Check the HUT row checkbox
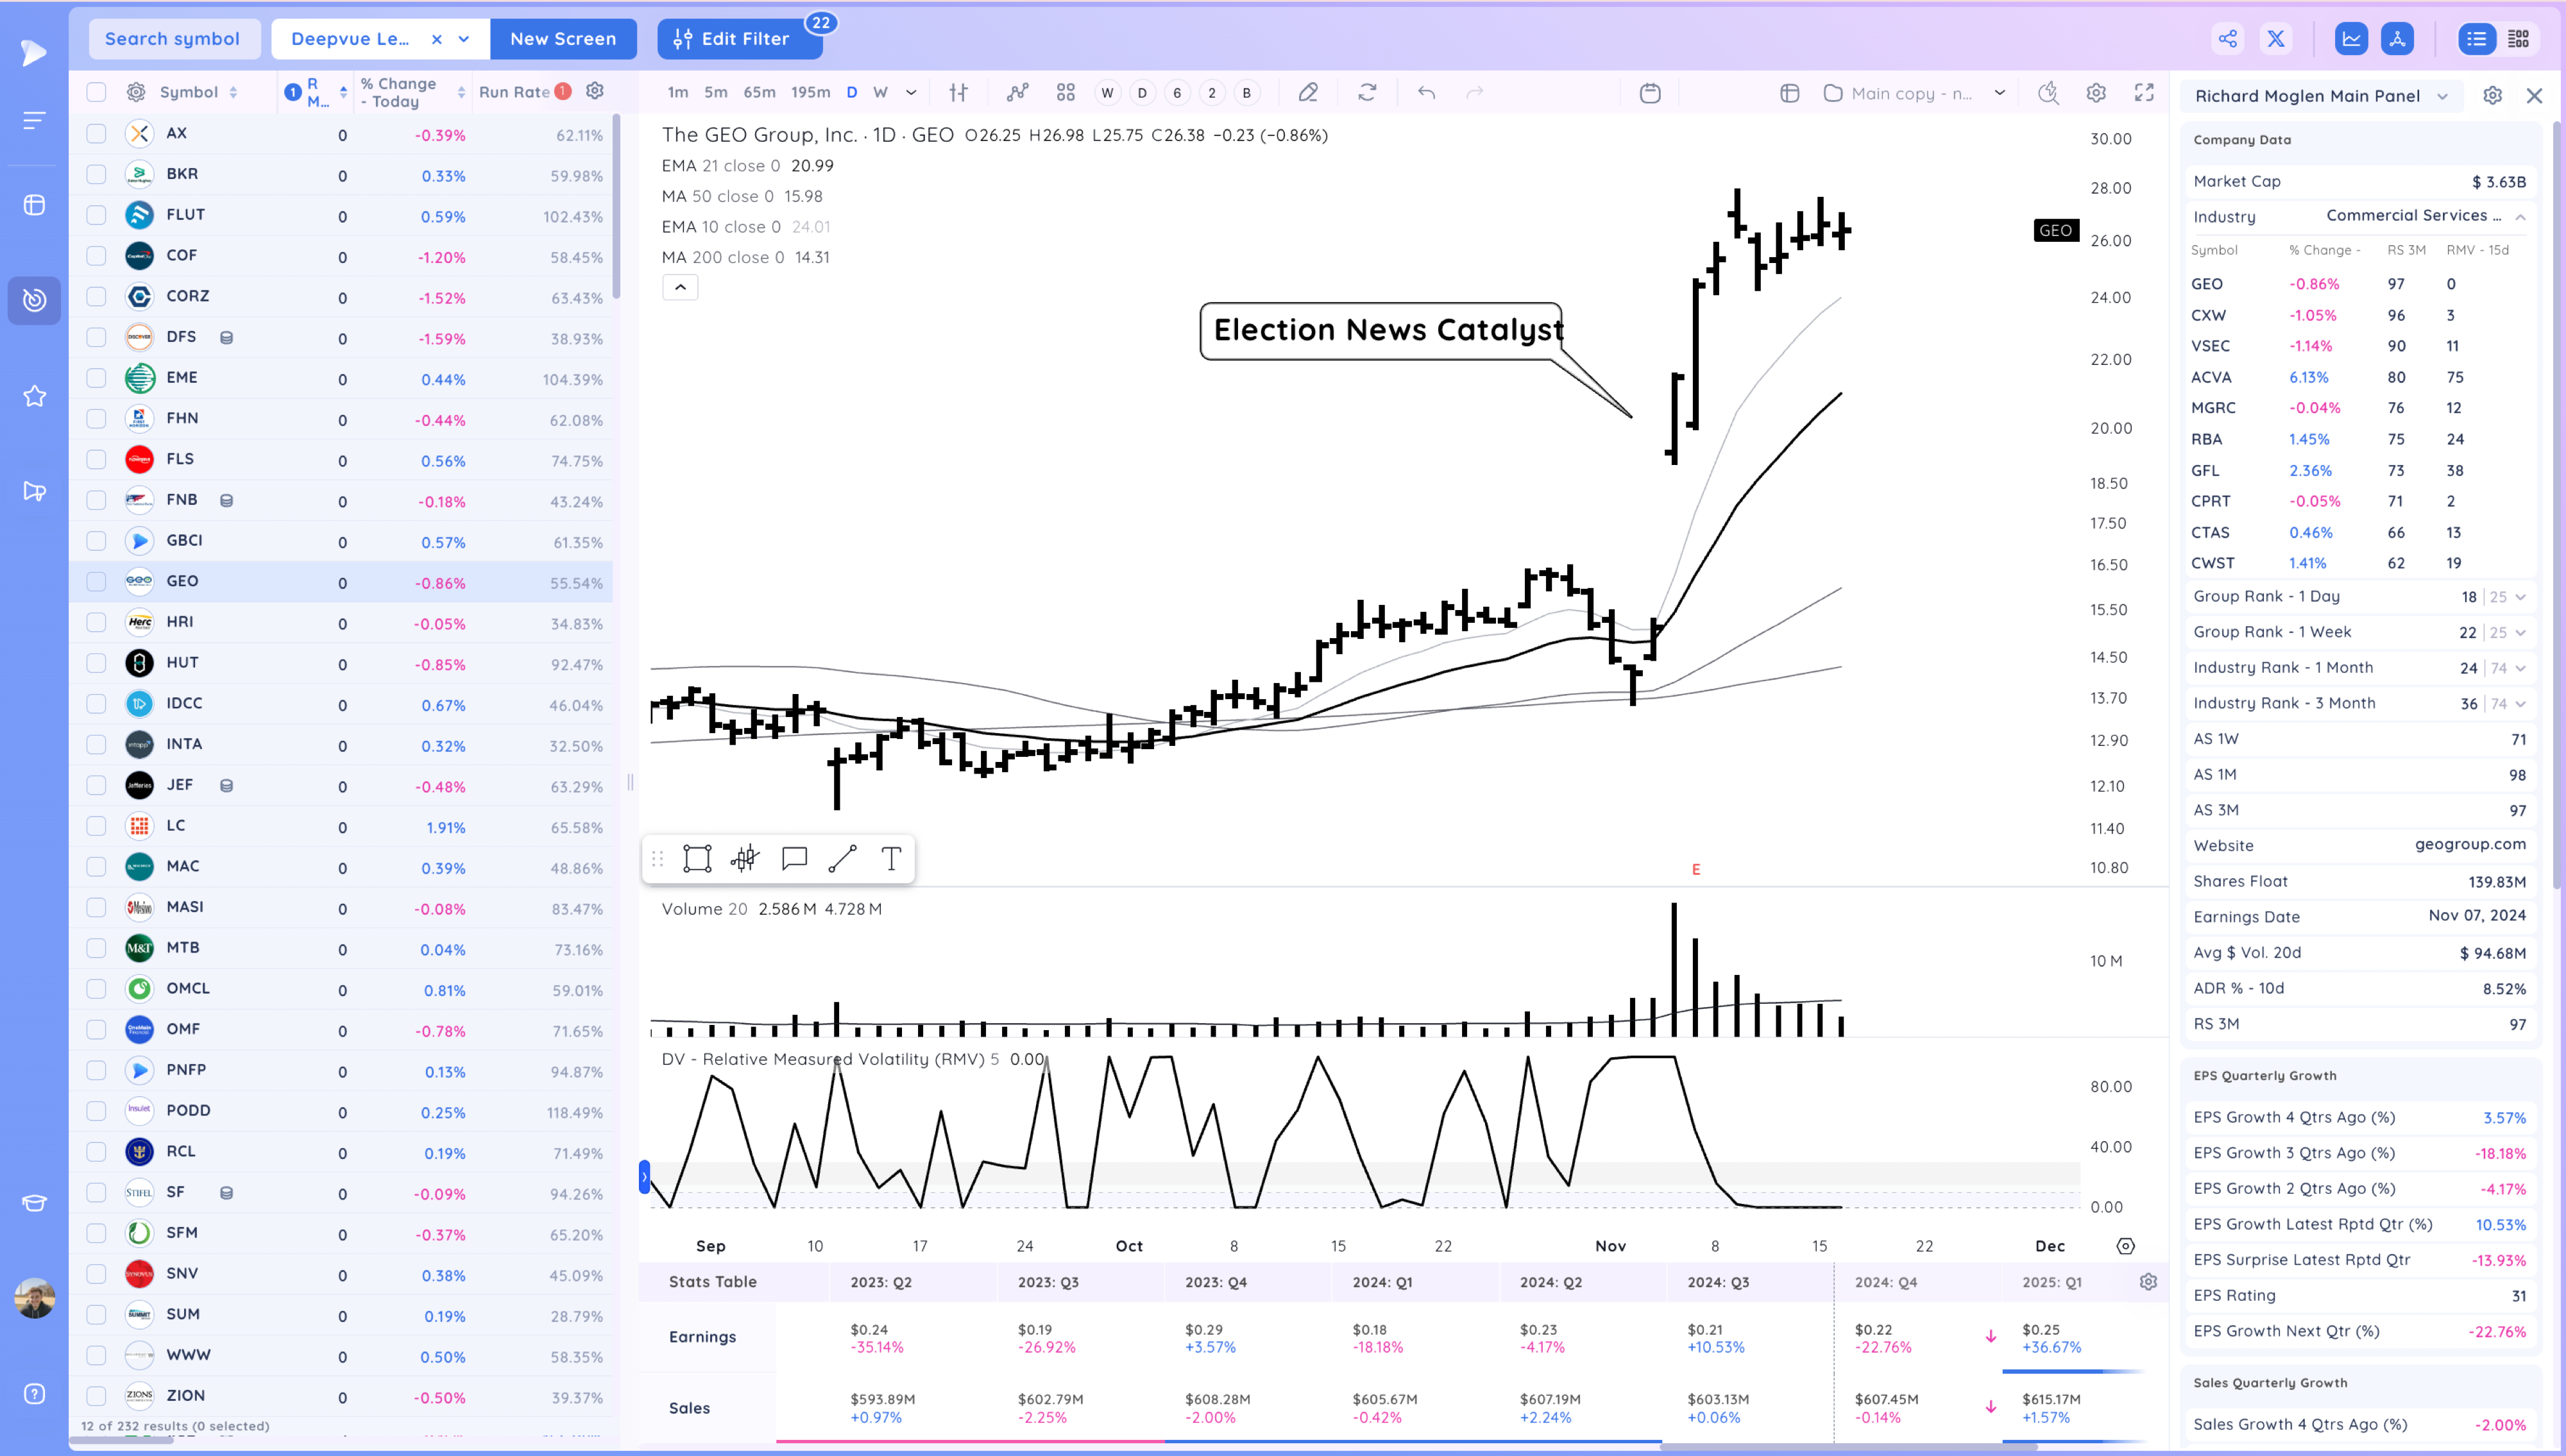The height and width of the screenshot is (1456, 2566). tap(96, 663)
